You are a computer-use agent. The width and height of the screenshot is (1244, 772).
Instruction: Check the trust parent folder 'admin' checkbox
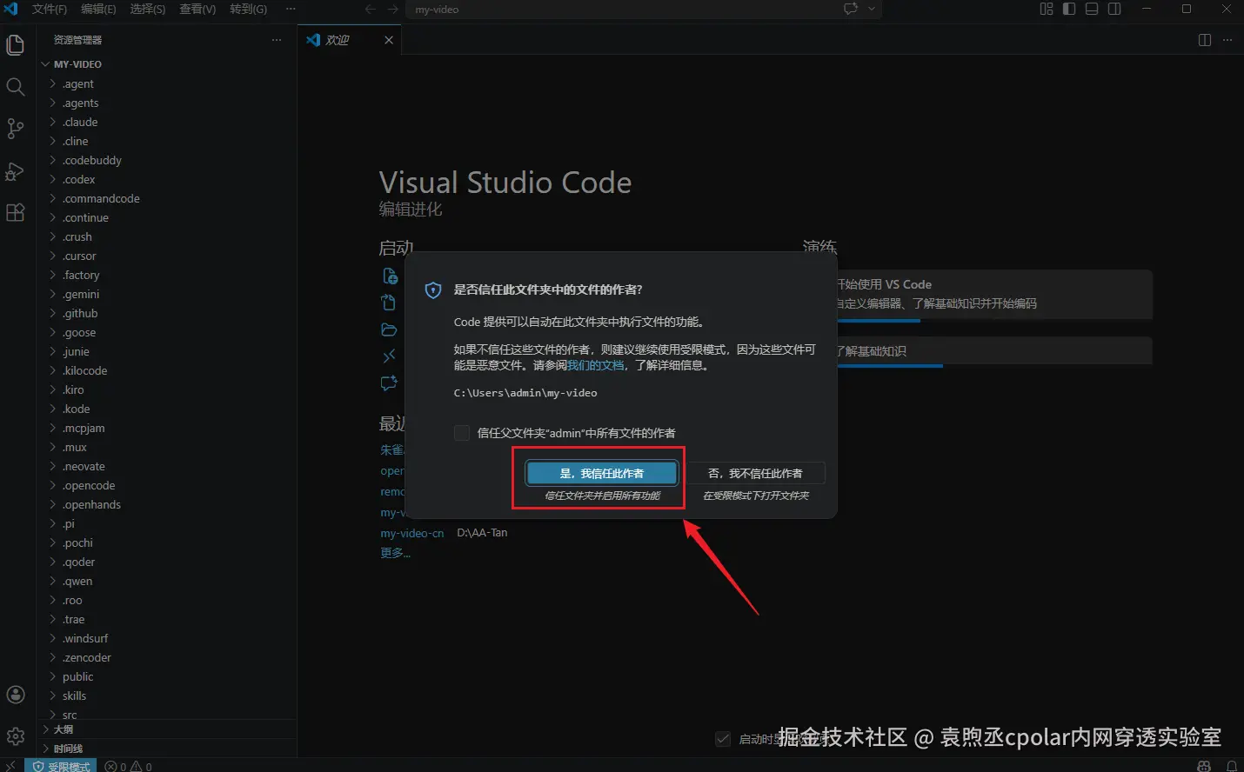[x=462, y=433]
